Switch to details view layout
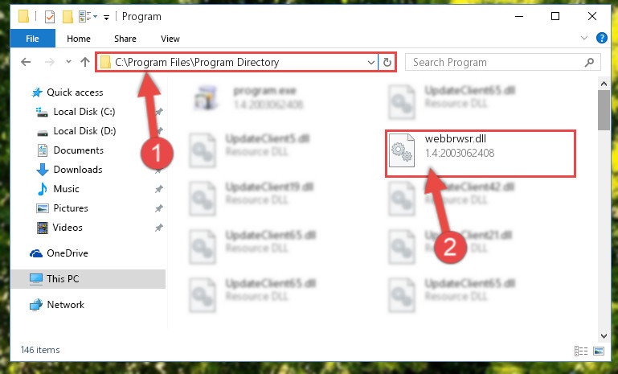The width and height of the screenshot is (618, 374). [581, 351]
